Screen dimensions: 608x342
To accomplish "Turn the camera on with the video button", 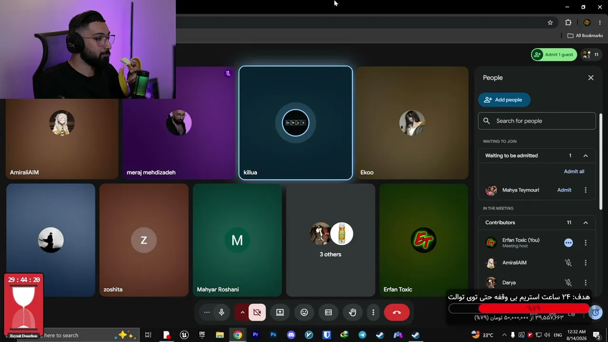I will tap(257, 313).
